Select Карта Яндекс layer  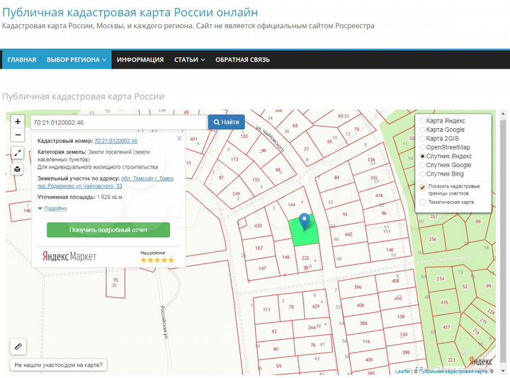click(x=422, y=121)
